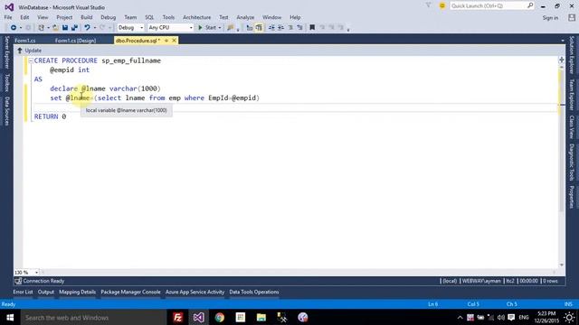The width and height of the screenshot is (579, 325).
Task: Click the Sign in link
Action: pyautogui.click(x=550, y=18)
